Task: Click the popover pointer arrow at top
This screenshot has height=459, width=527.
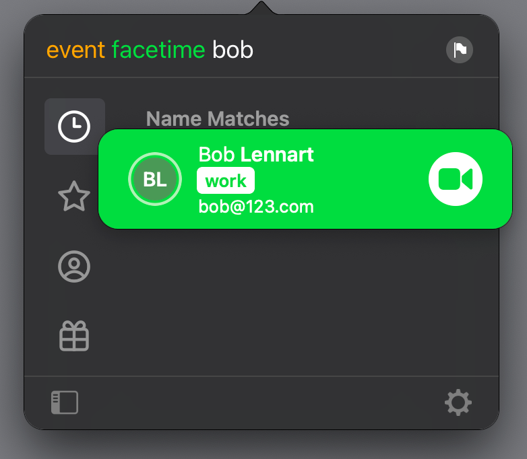Action: click(x=261, y=7)
